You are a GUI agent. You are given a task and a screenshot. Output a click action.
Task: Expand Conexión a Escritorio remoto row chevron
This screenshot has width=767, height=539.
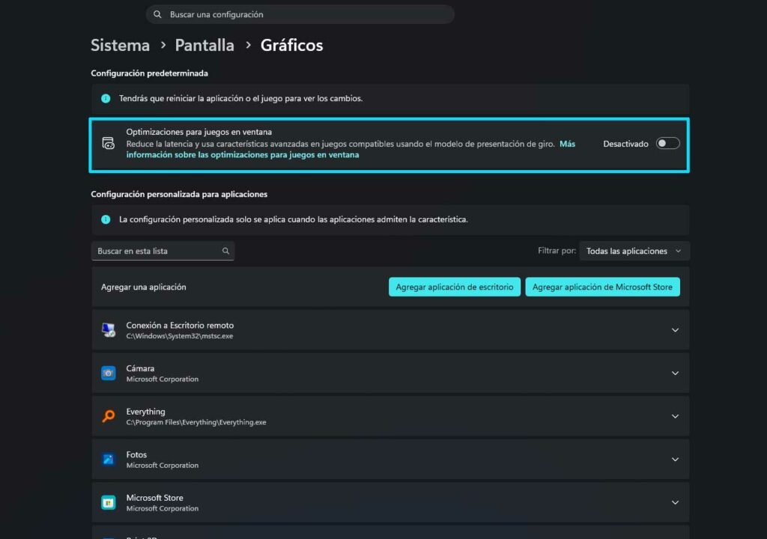(675, 330)
